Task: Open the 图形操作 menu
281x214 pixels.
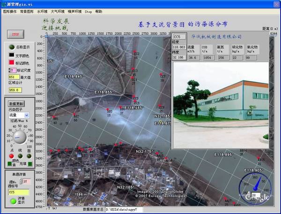Action: pyautogui.click(x=10, y=12)
